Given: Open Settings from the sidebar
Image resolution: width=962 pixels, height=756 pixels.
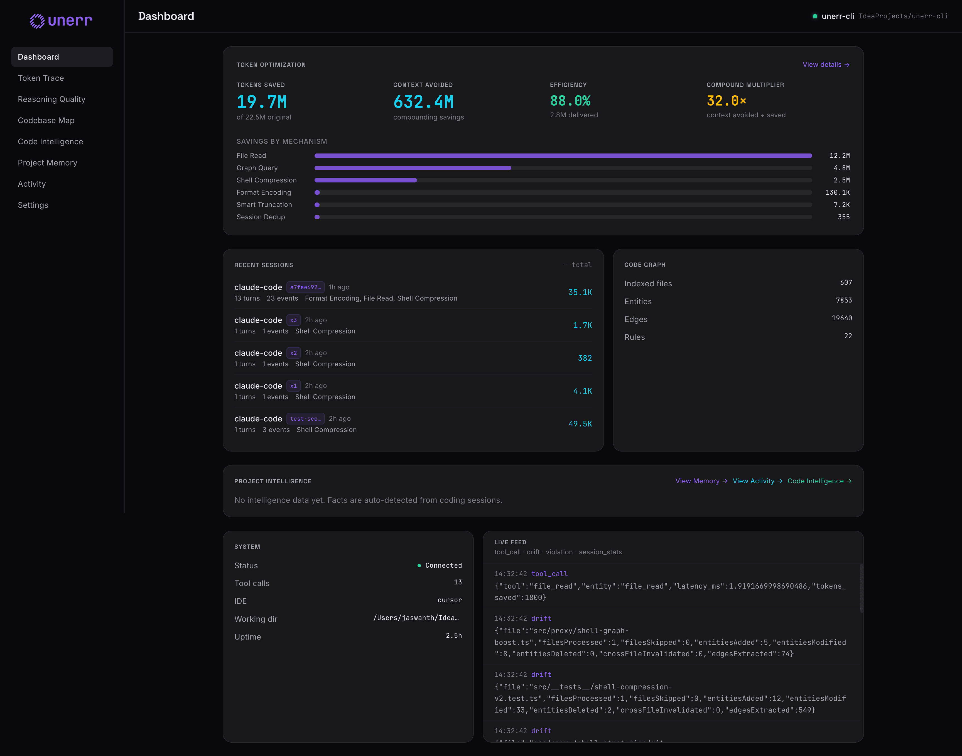Looking at the screenshot, I should [x=62, y=205].
